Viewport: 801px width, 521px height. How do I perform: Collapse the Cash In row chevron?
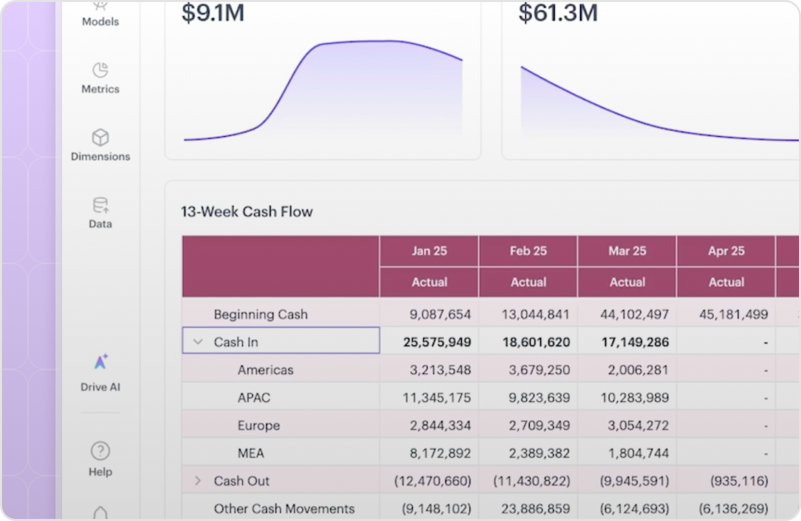(198, 341)
